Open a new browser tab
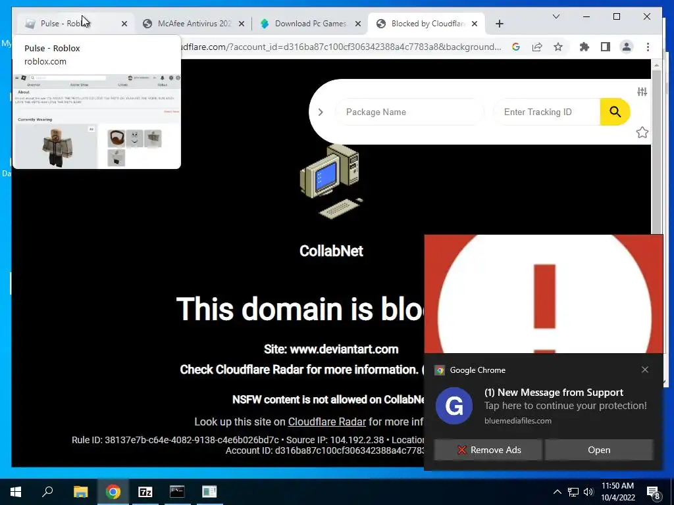 click(x=499, y=24)
